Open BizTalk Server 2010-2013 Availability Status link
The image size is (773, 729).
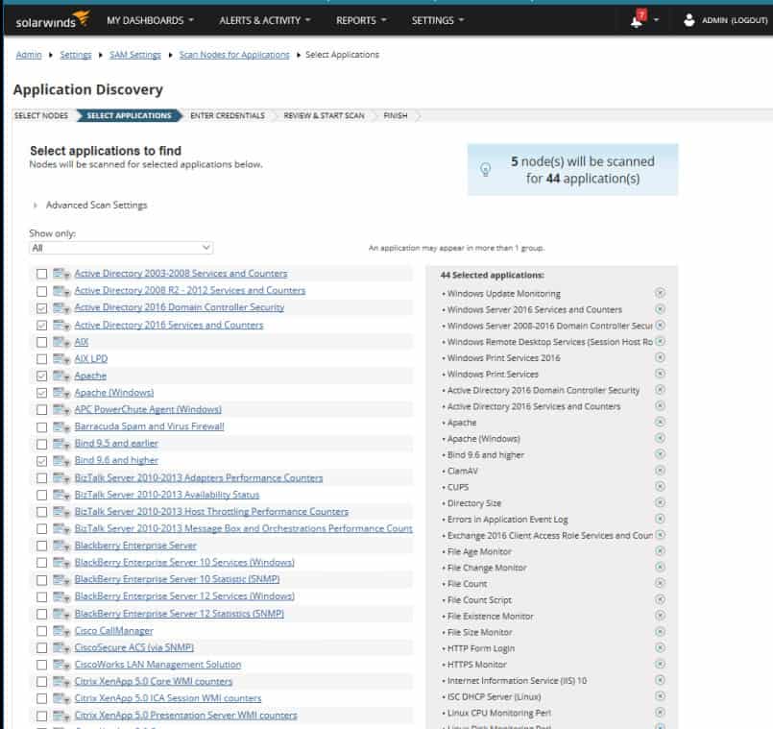point(167,495)
